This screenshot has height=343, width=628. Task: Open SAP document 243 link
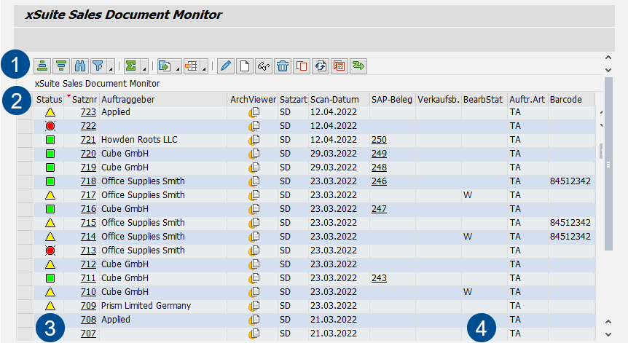379,278
